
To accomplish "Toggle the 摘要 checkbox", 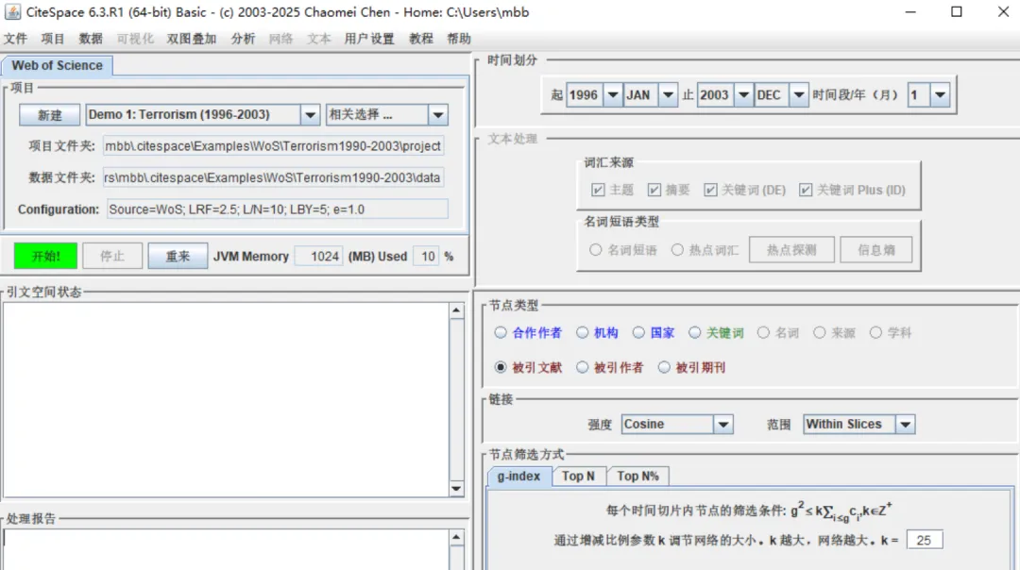I will (x=654, y=190).
